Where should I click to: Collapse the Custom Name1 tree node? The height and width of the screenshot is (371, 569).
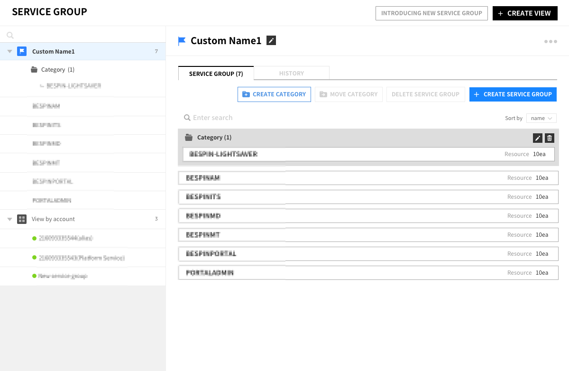point(10,51)
